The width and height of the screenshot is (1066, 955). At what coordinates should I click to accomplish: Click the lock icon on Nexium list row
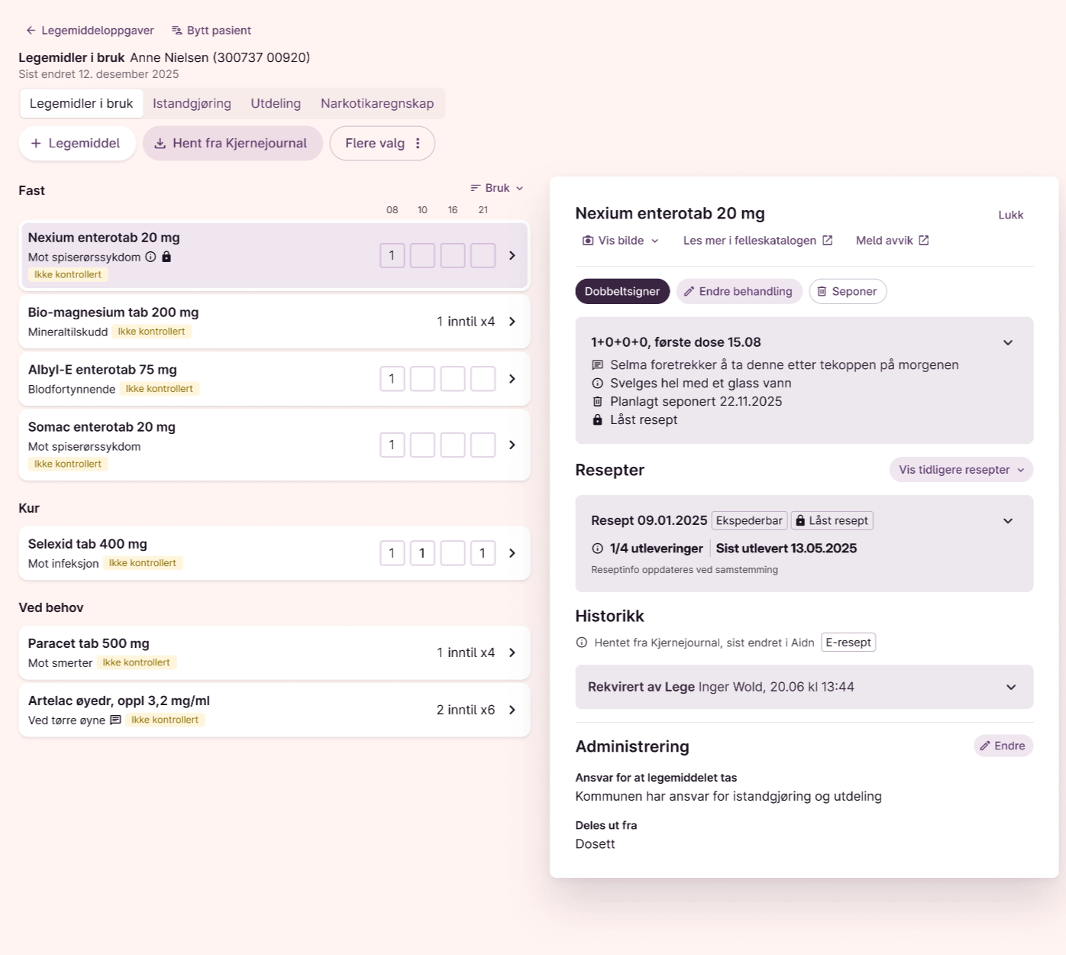pyautogui.click(x=166, y=257)
